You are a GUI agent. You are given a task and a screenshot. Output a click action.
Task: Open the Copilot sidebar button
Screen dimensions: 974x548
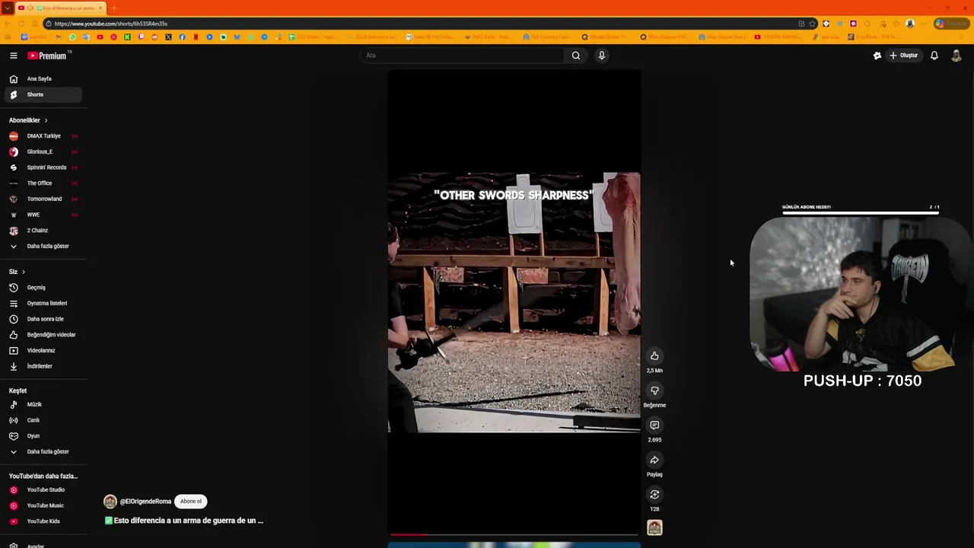pos(951,24)
